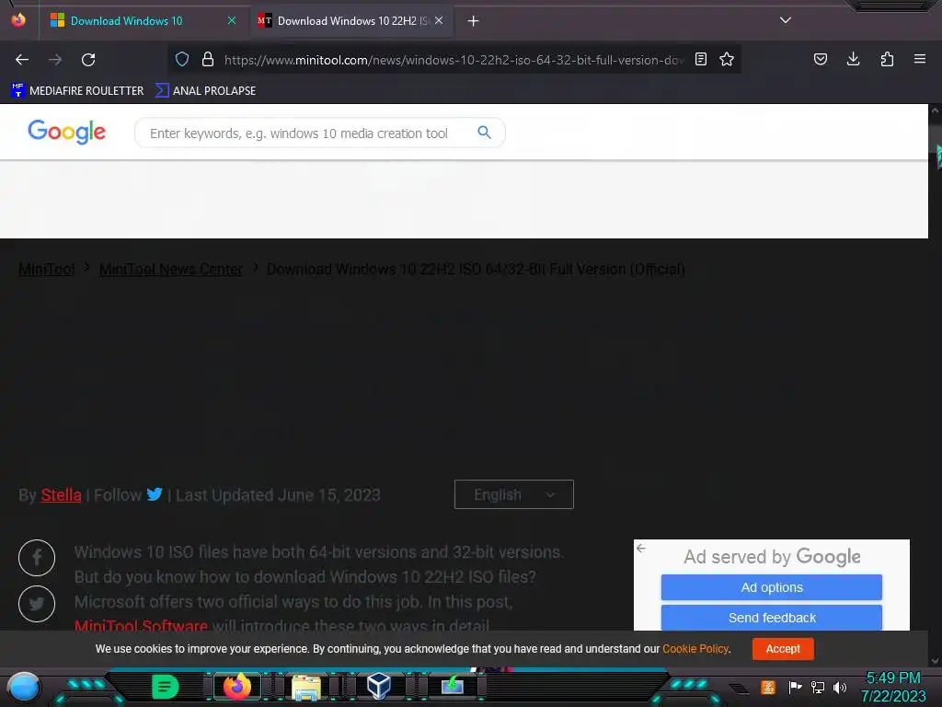Screen dimensions: 942x707
Task: Click the URL address bar
Action: (454, 60)
